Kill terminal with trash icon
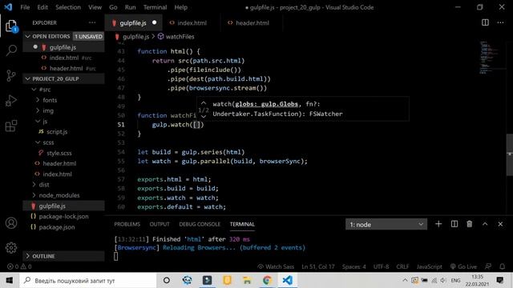The image size is (513, 288). tap(470, 224)
